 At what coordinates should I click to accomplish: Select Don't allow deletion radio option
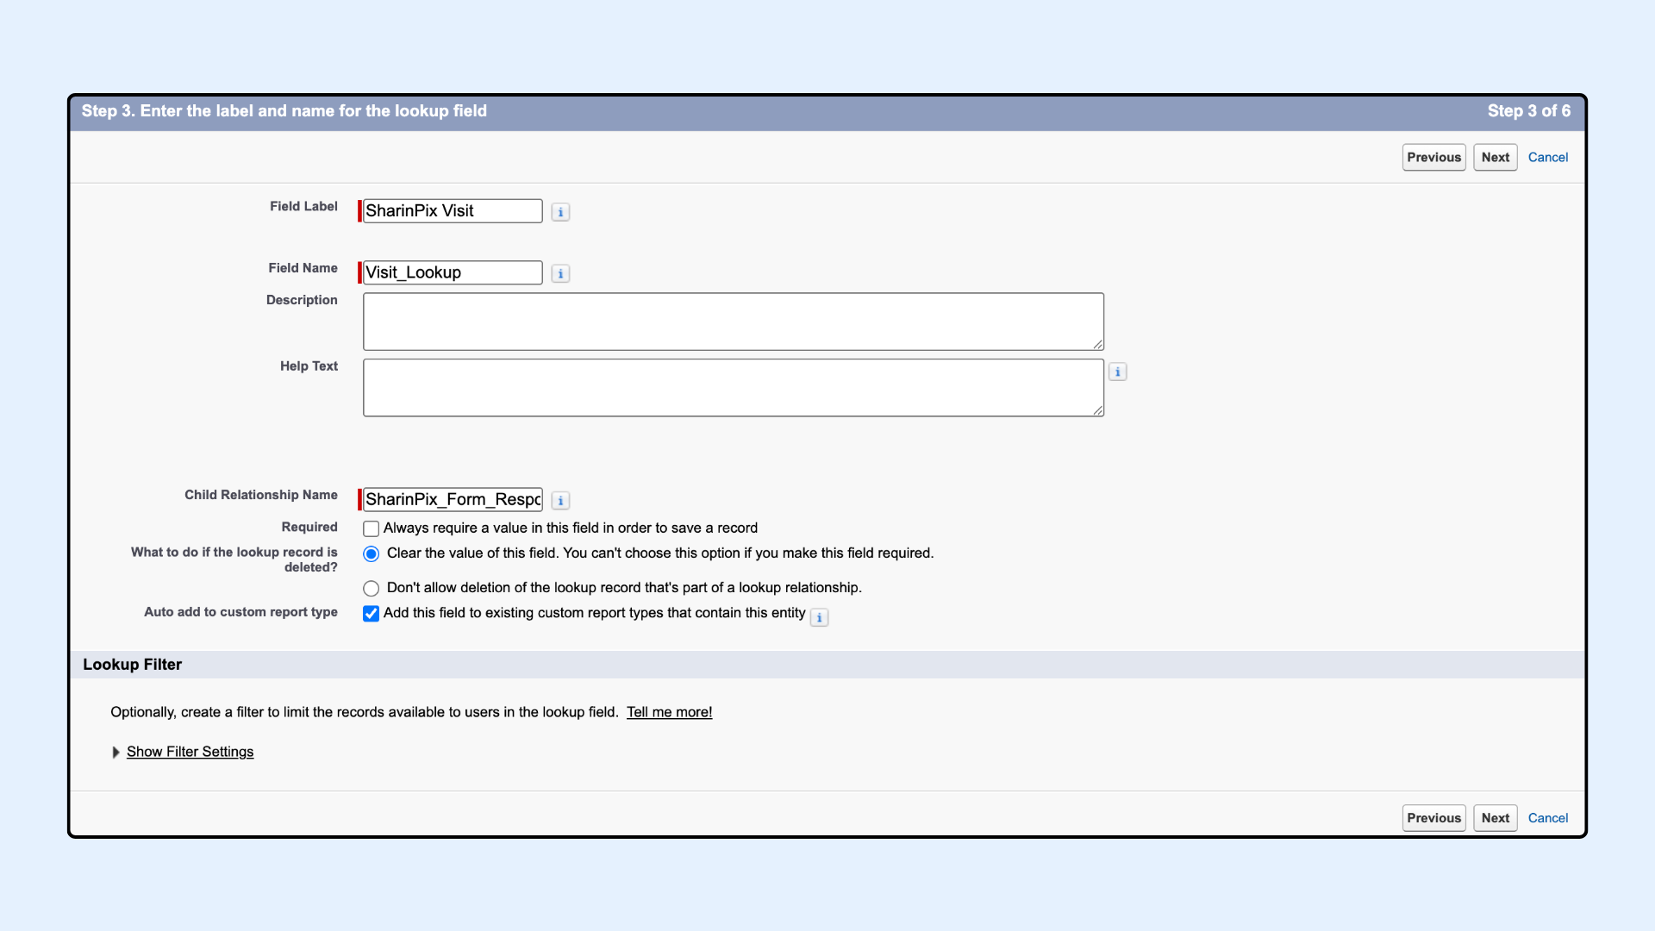[371, 588]
